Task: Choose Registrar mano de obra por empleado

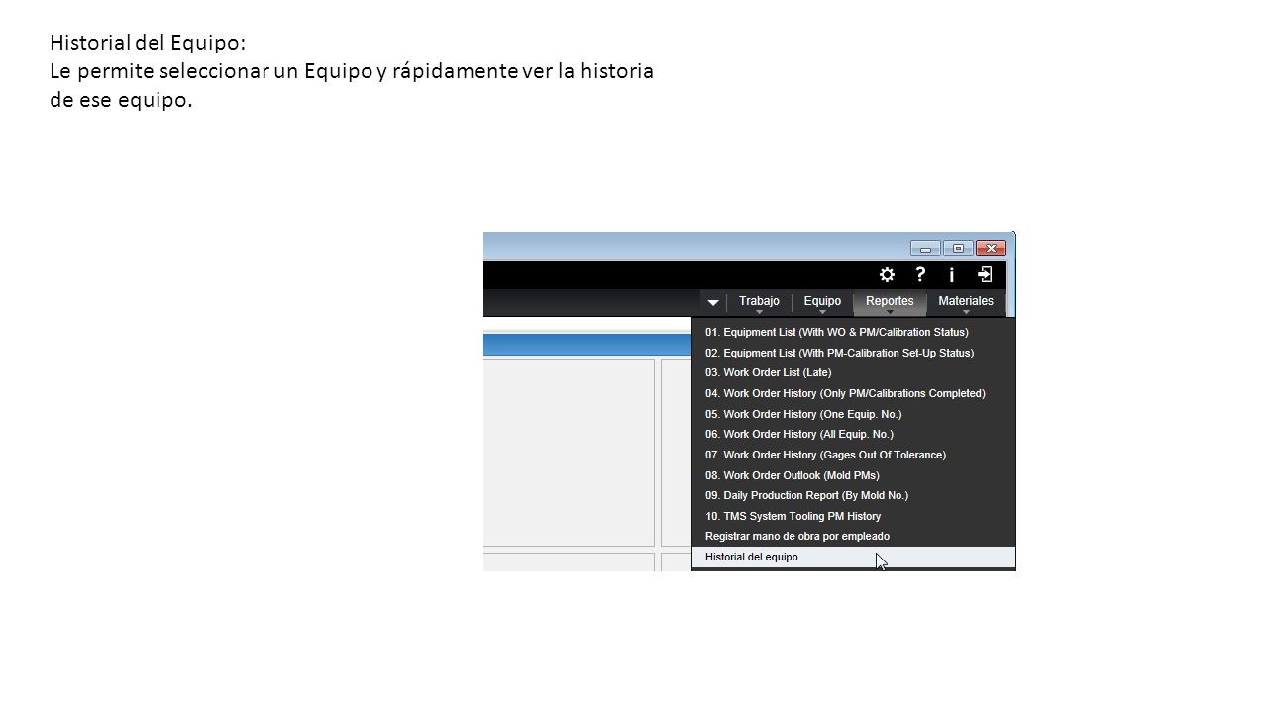Action: (853, 536)
